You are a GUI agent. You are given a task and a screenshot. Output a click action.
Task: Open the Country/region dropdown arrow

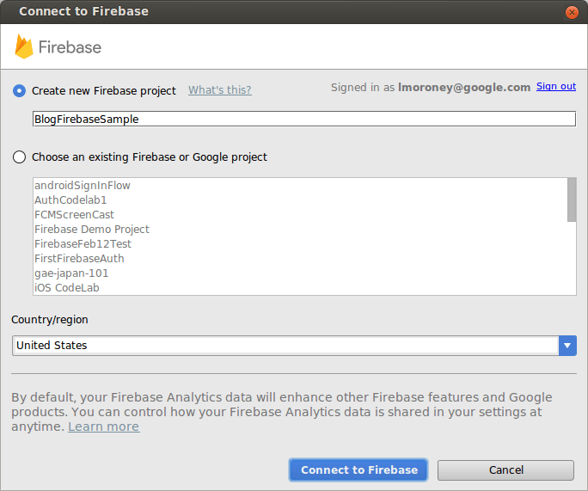click(x=567, y=346)
